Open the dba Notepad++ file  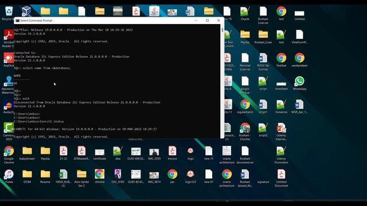point(118,153)
